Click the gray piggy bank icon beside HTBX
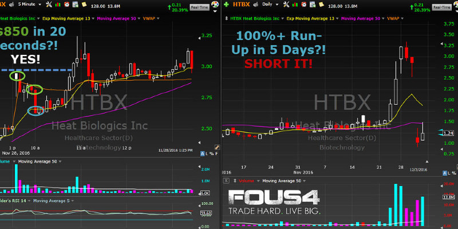 [255, 5]
